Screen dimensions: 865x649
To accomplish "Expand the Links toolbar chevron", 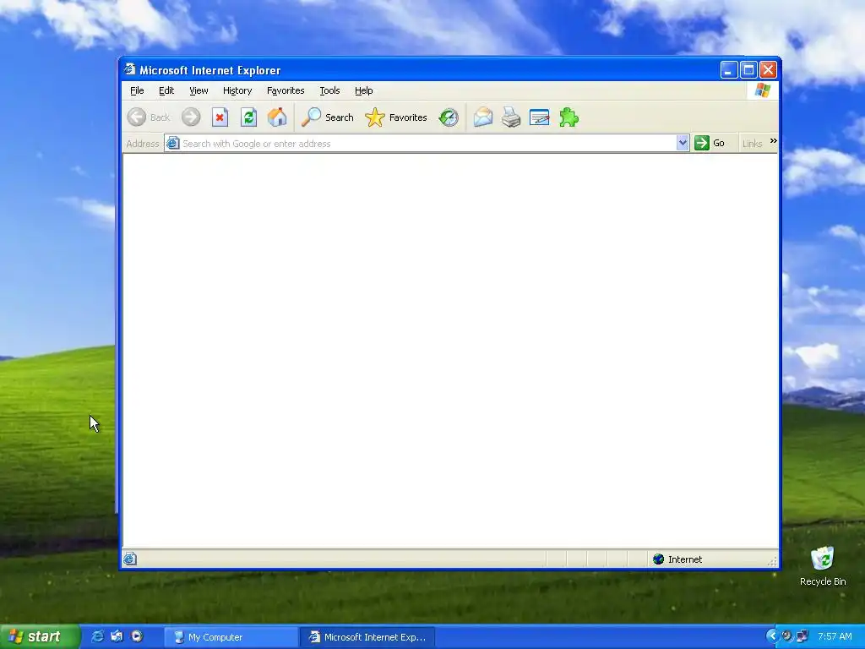I will click(774, 141).
